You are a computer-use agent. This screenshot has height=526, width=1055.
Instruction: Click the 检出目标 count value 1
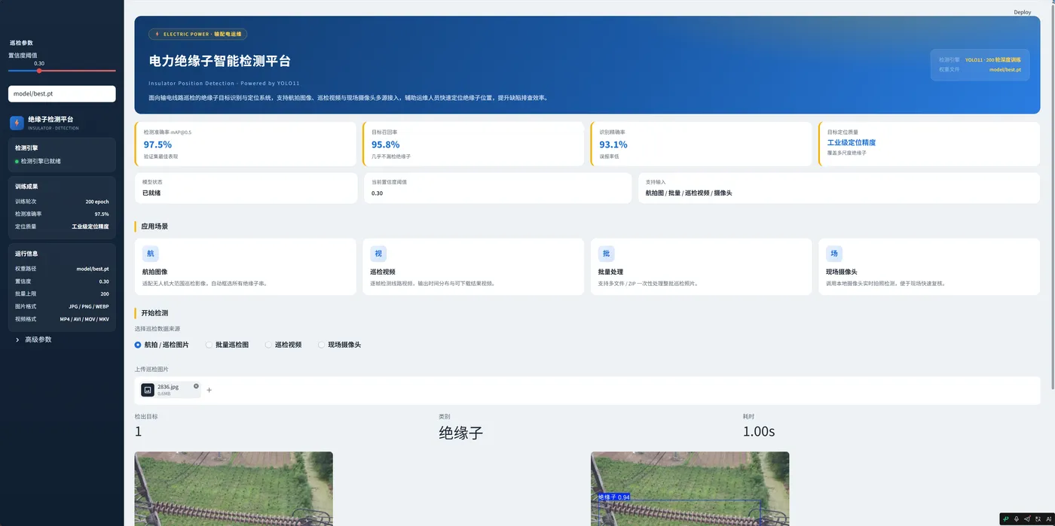click(x=138, y=432)
